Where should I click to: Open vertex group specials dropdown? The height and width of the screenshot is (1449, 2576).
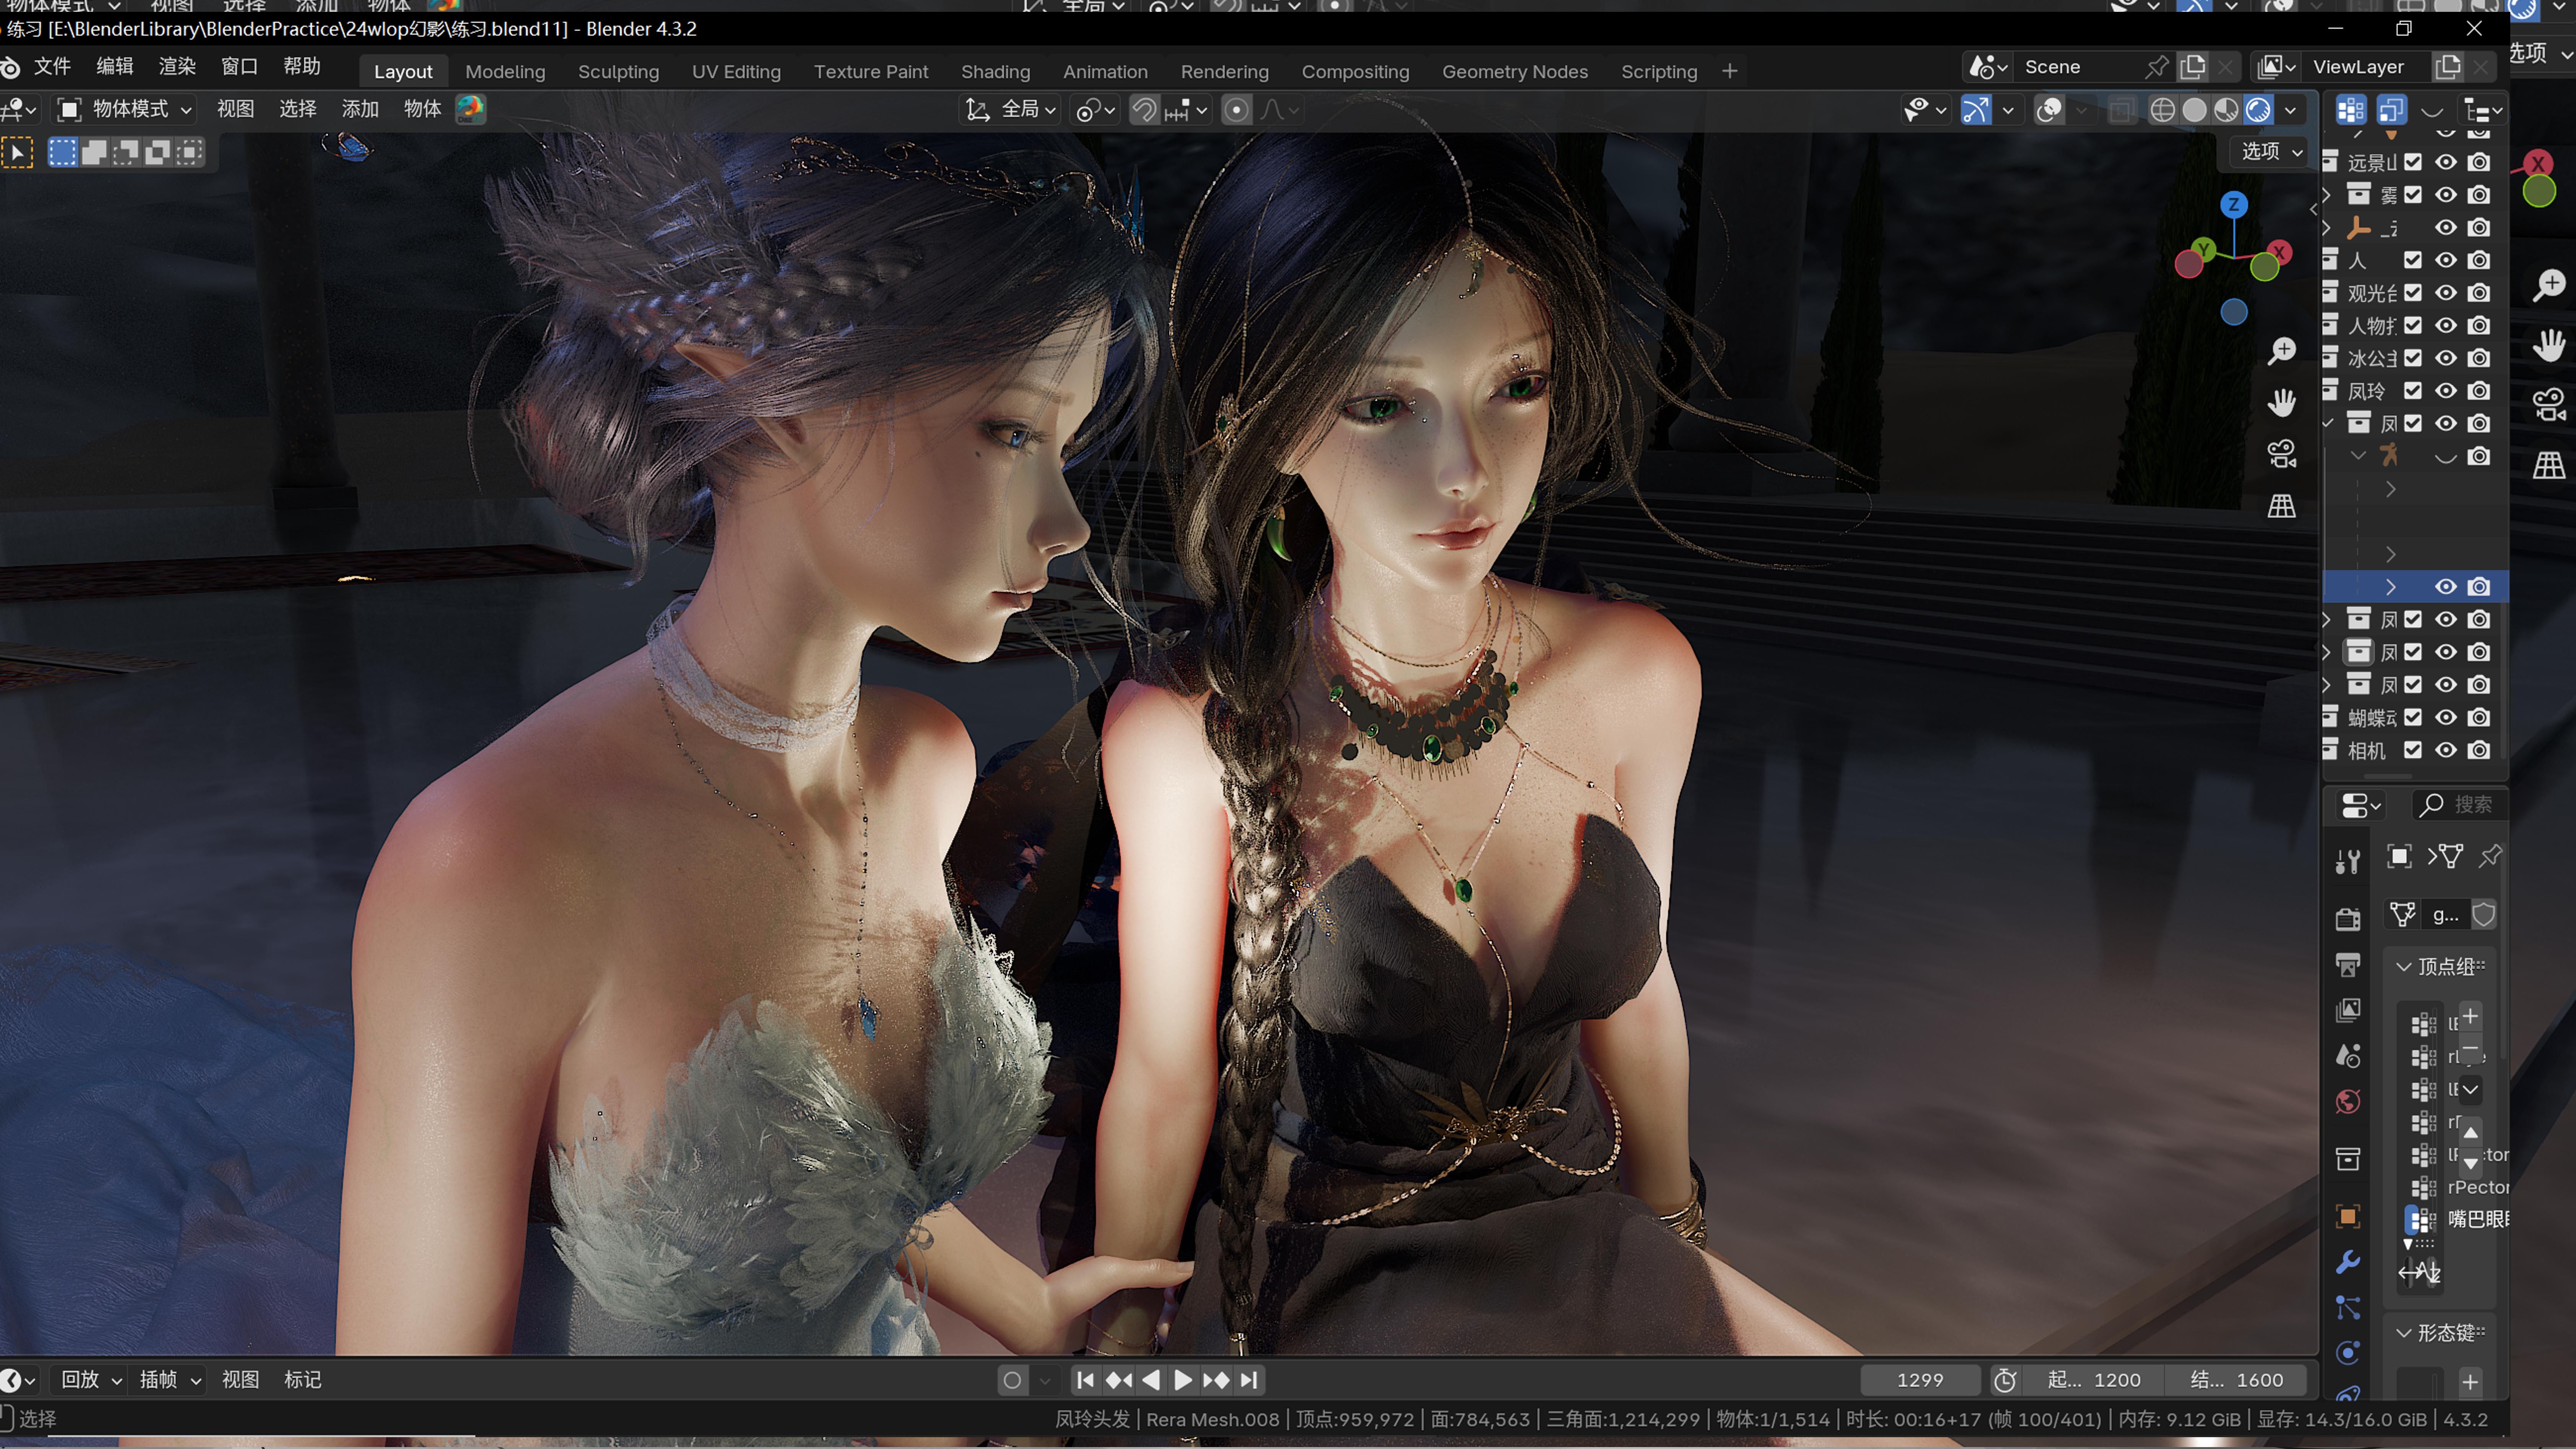point(2470,1090)
